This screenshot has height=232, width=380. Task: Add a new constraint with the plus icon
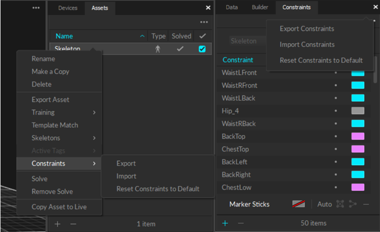coord(225,223)
